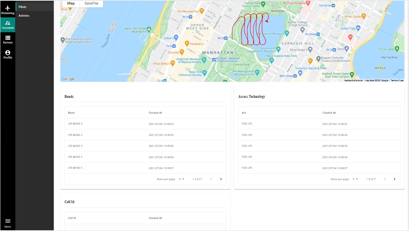409x231 pixels.
Task: Go to previous page in Access Technology table
Action: pos(384,179)
